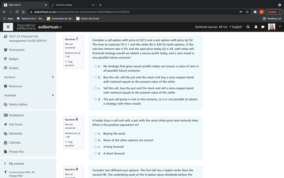Open the messages speech bubble icon
The height and width of the screenshot is (178, 284).
pyautogui.click(x=263, y=27)
